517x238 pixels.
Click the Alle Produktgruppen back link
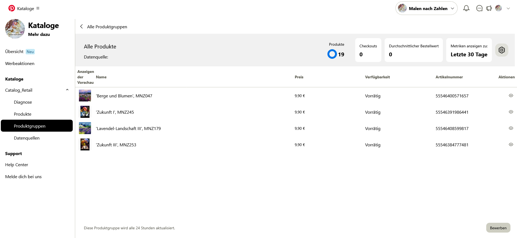click(107, 27)
